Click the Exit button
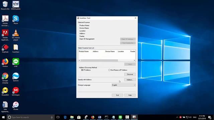The height and width of the screenshot is (120, 214). [117, 95]
